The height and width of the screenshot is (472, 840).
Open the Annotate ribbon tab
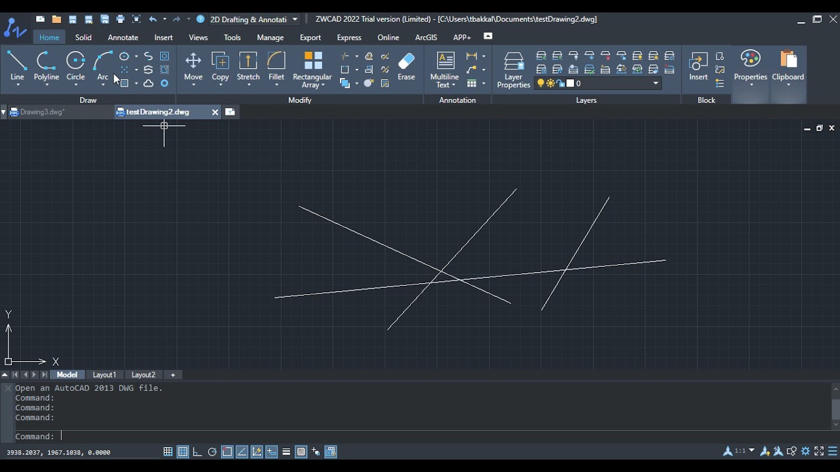[123, 37]
